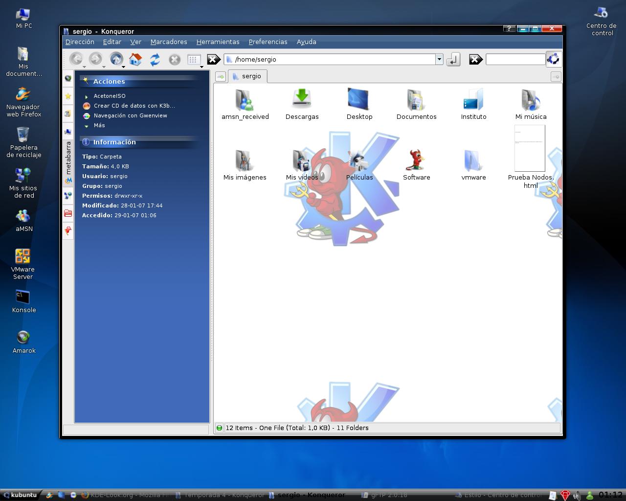Screen dimensions: 626x501
Task: Click the search input field in the toolbar
Action: pyautogui.click(x=515, y=59)
